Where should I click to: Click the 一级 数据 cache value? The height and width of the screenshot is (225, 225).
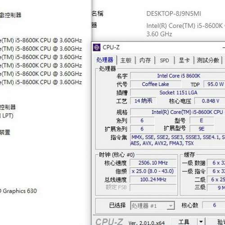[x=216, y=163]
